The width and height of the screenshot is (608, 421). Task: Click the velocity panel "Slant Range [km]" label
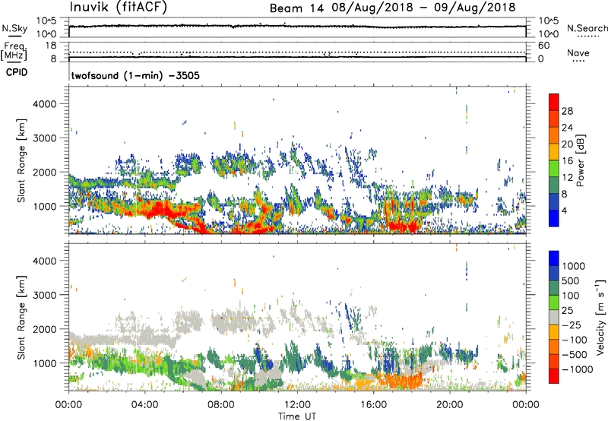coord(21,318)
